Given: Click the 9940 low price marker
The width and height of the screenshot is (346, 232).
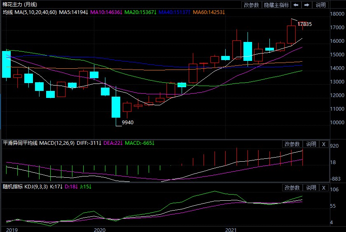Looking at the screenshot, I should tap(128, 123).
